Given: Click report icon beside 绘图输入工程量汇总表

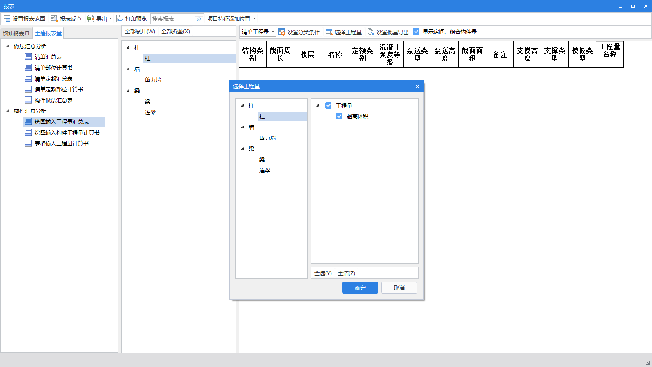Looking at the screenshot, I should coord(28,122).
